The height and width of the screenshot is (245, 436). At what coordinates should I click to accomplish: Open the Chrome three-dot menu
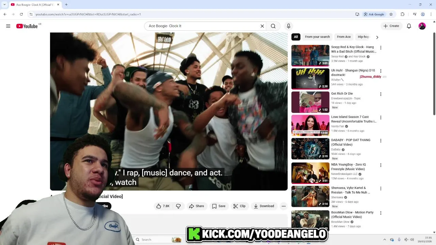coord(431,14)
